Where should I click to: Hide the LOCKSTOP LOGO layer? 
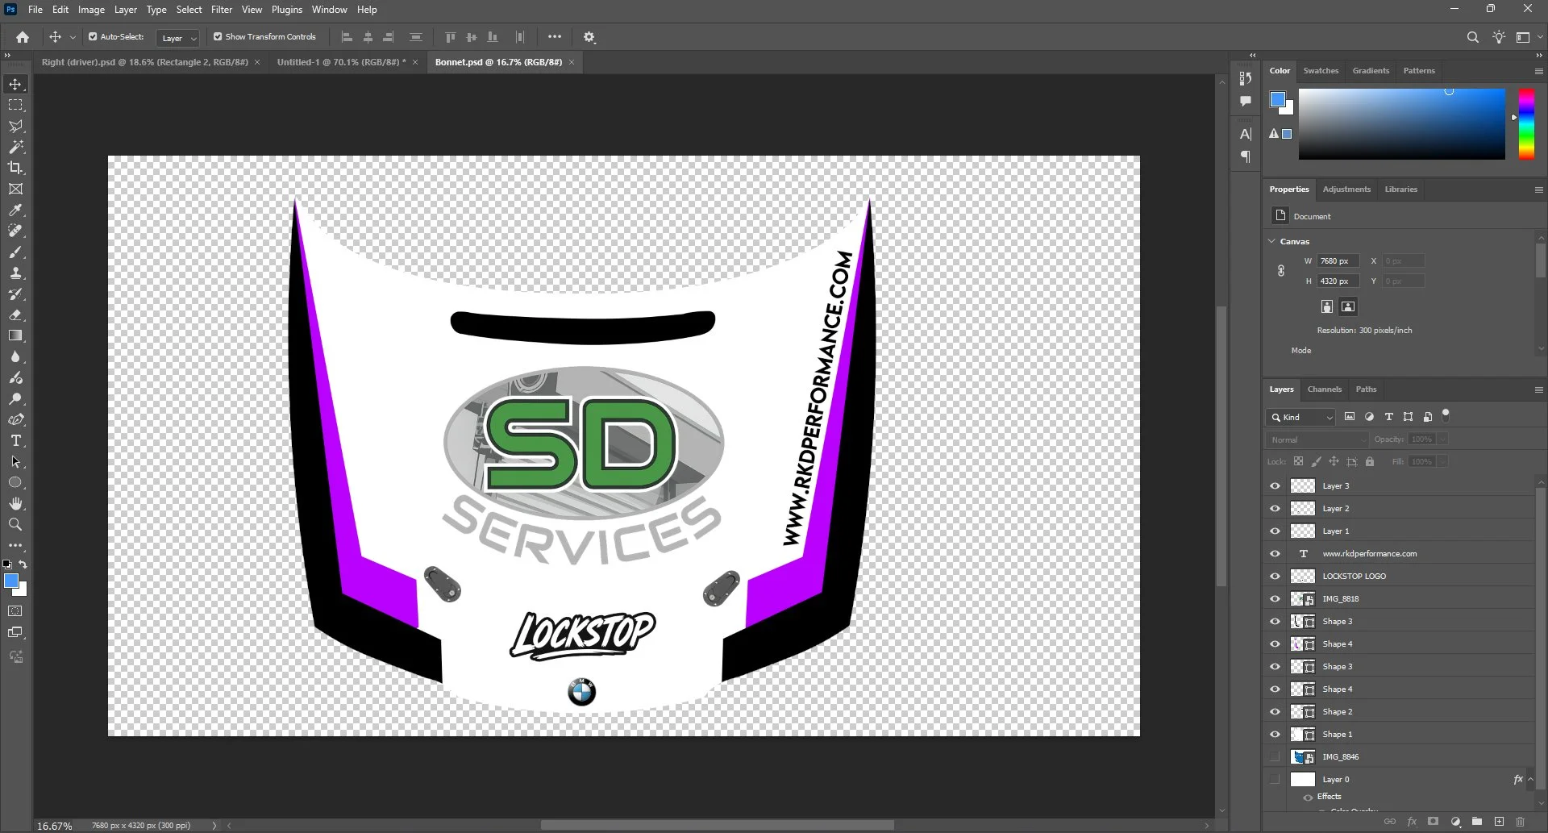point(1275,577)
